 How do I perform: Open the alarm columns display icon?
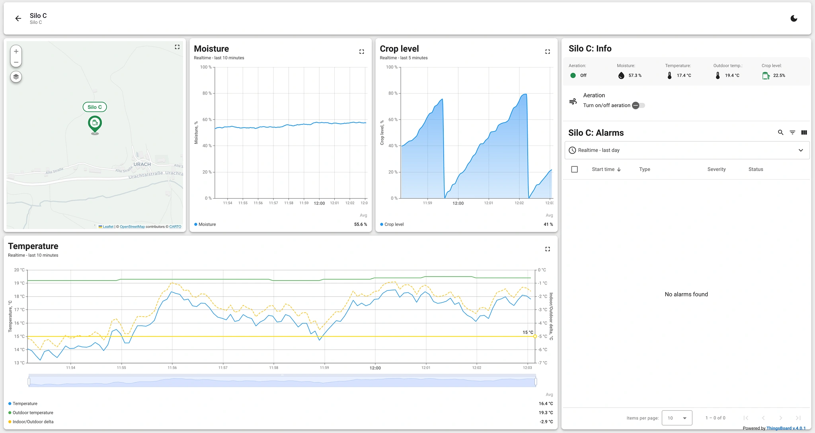[x=804, y=133]
